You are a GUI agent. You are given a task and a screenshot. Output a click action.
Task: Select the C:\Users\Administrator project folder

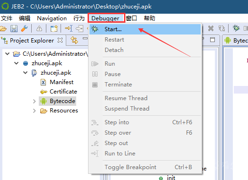pyautogui.click(x=55, y=54)
